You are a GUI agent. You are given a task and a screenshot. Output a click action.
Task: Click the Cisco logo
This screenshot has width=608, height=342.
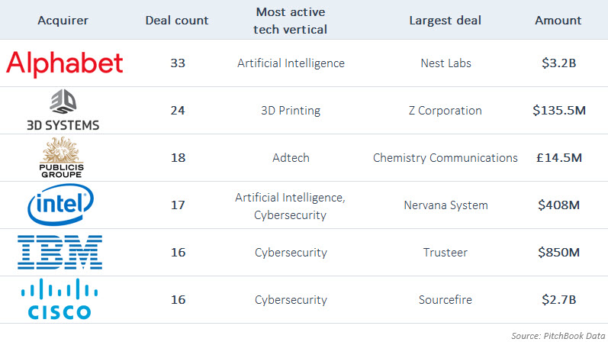[x=60, y=299]
